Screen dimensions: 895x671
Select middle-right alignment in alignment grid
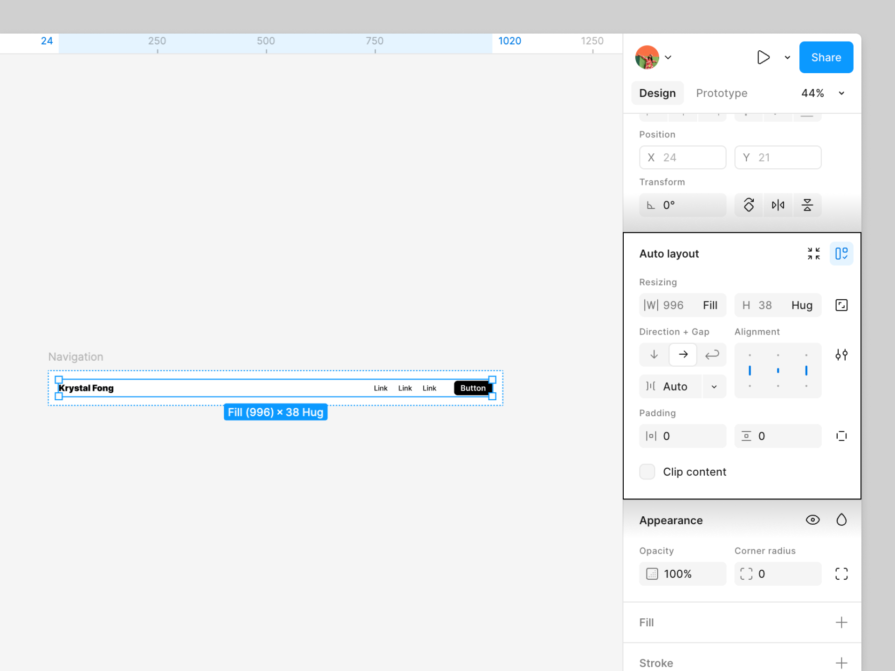tap(806, 370)
